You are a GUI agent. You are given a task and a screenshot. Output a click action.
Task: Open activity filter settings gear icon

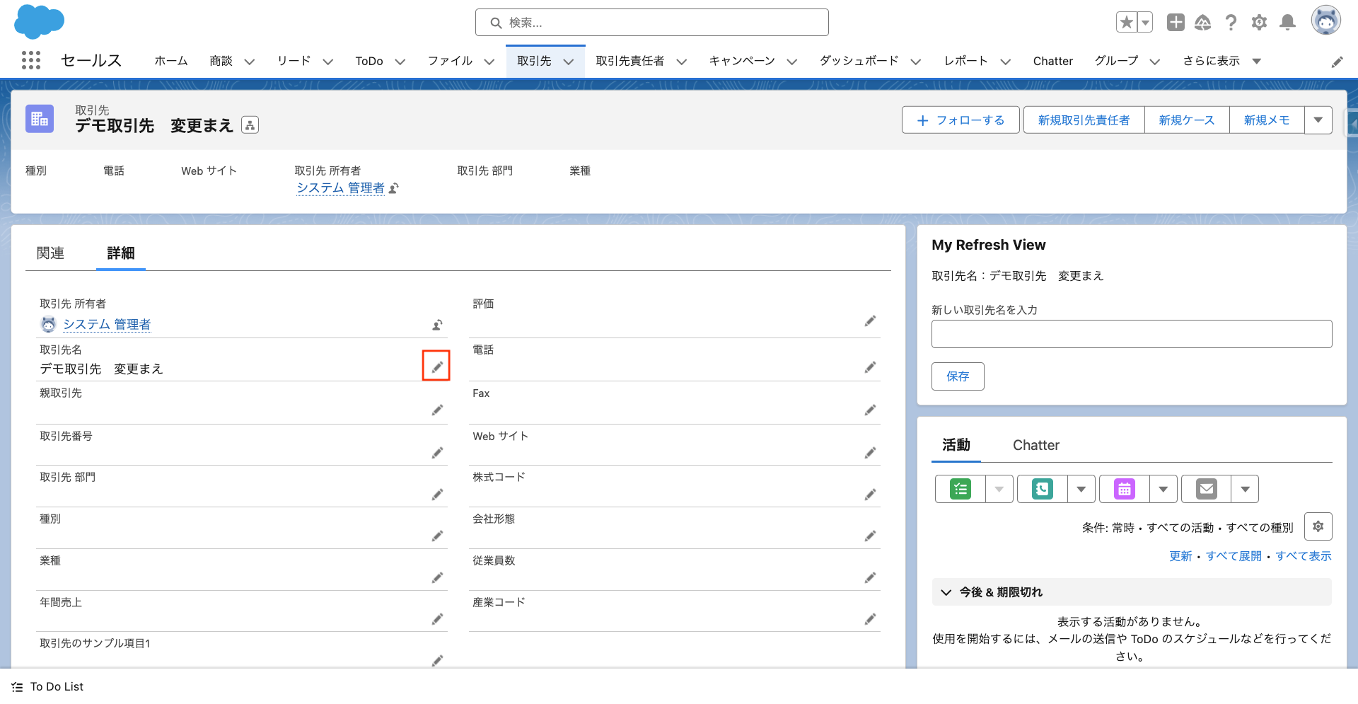click(1318, 526)
